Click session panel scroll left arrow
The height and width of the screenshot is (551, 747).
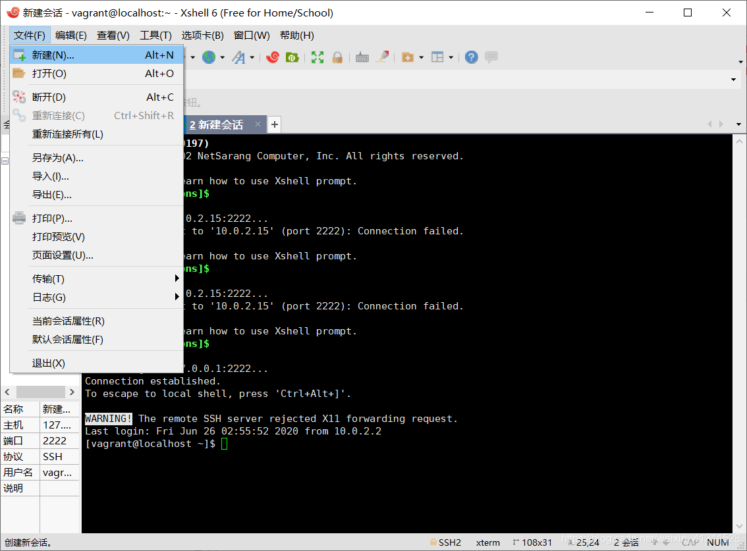click(x=7, y=392)
